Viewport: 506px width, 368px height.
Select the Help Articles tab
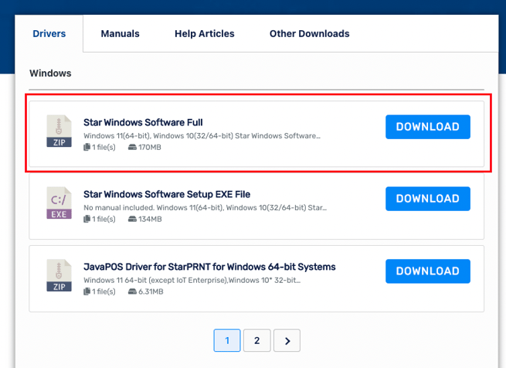tap(204, 34)
